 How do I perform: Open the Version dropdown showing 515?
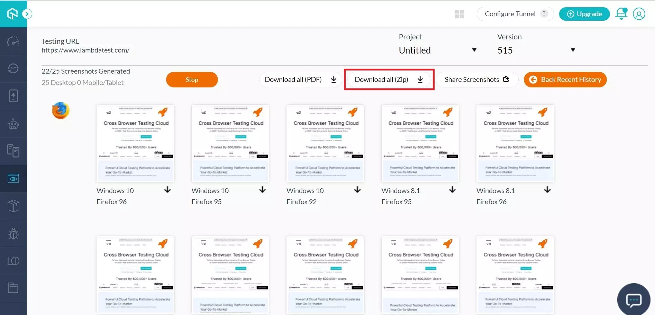tap(536, 50)
